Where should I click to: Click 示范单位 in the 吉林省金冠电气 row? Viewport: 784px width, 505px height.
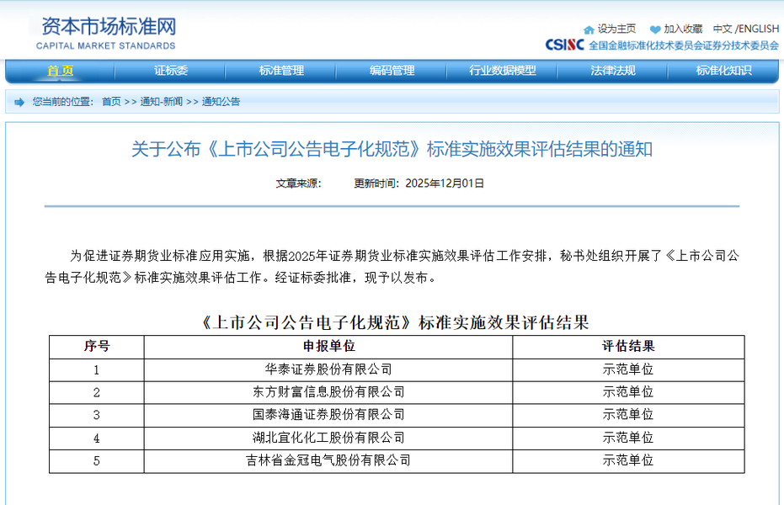tap(628, 460)
